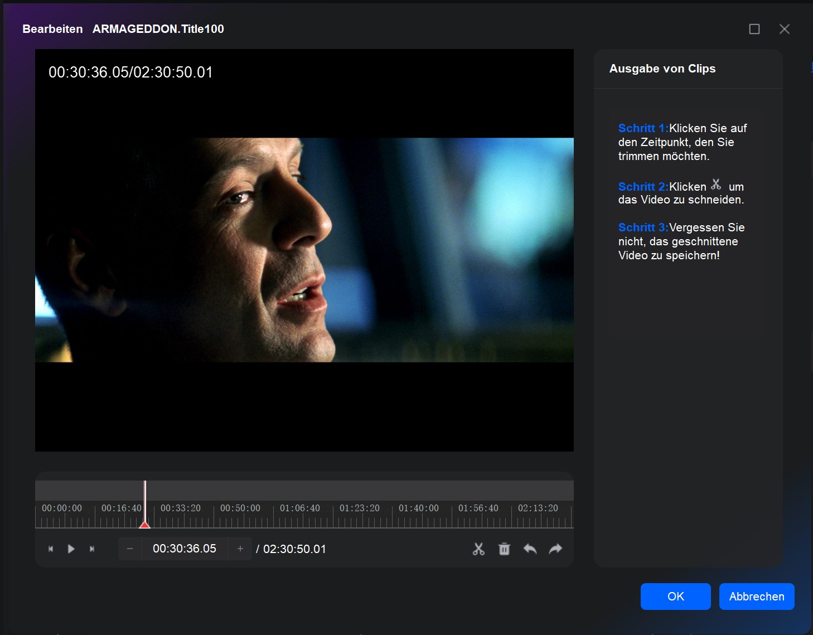
Task: Jump to next frame
Action: click(92, 549)
